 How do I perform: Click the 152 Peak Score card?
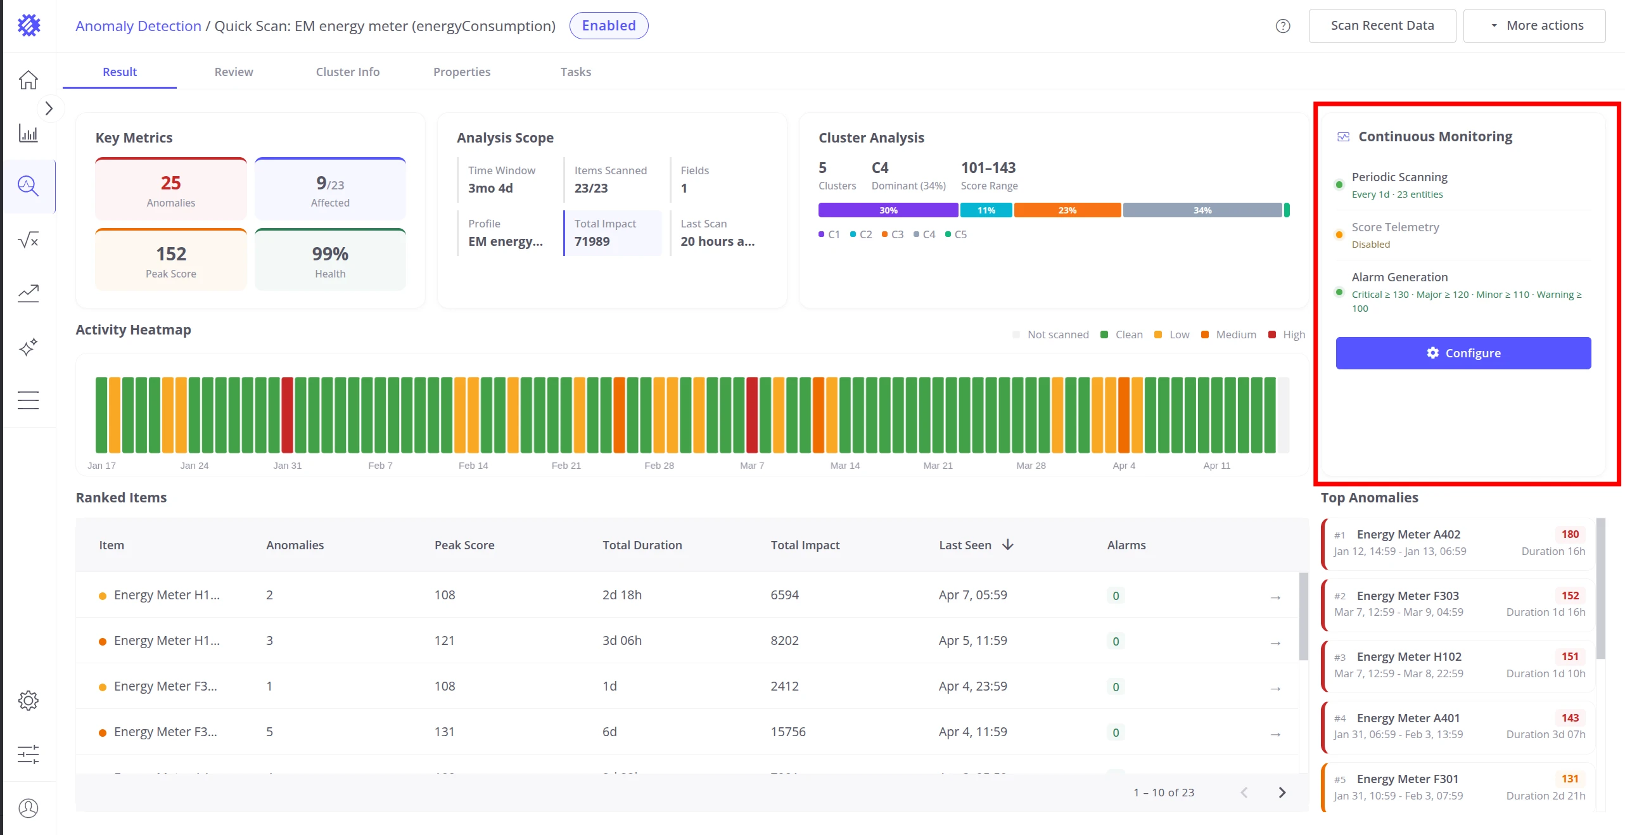pos(171,260)
